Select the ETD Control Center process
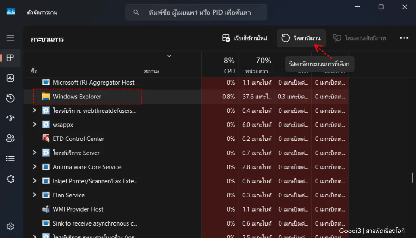This screenshot has height=238, width=416. click(x=78, y=139)
